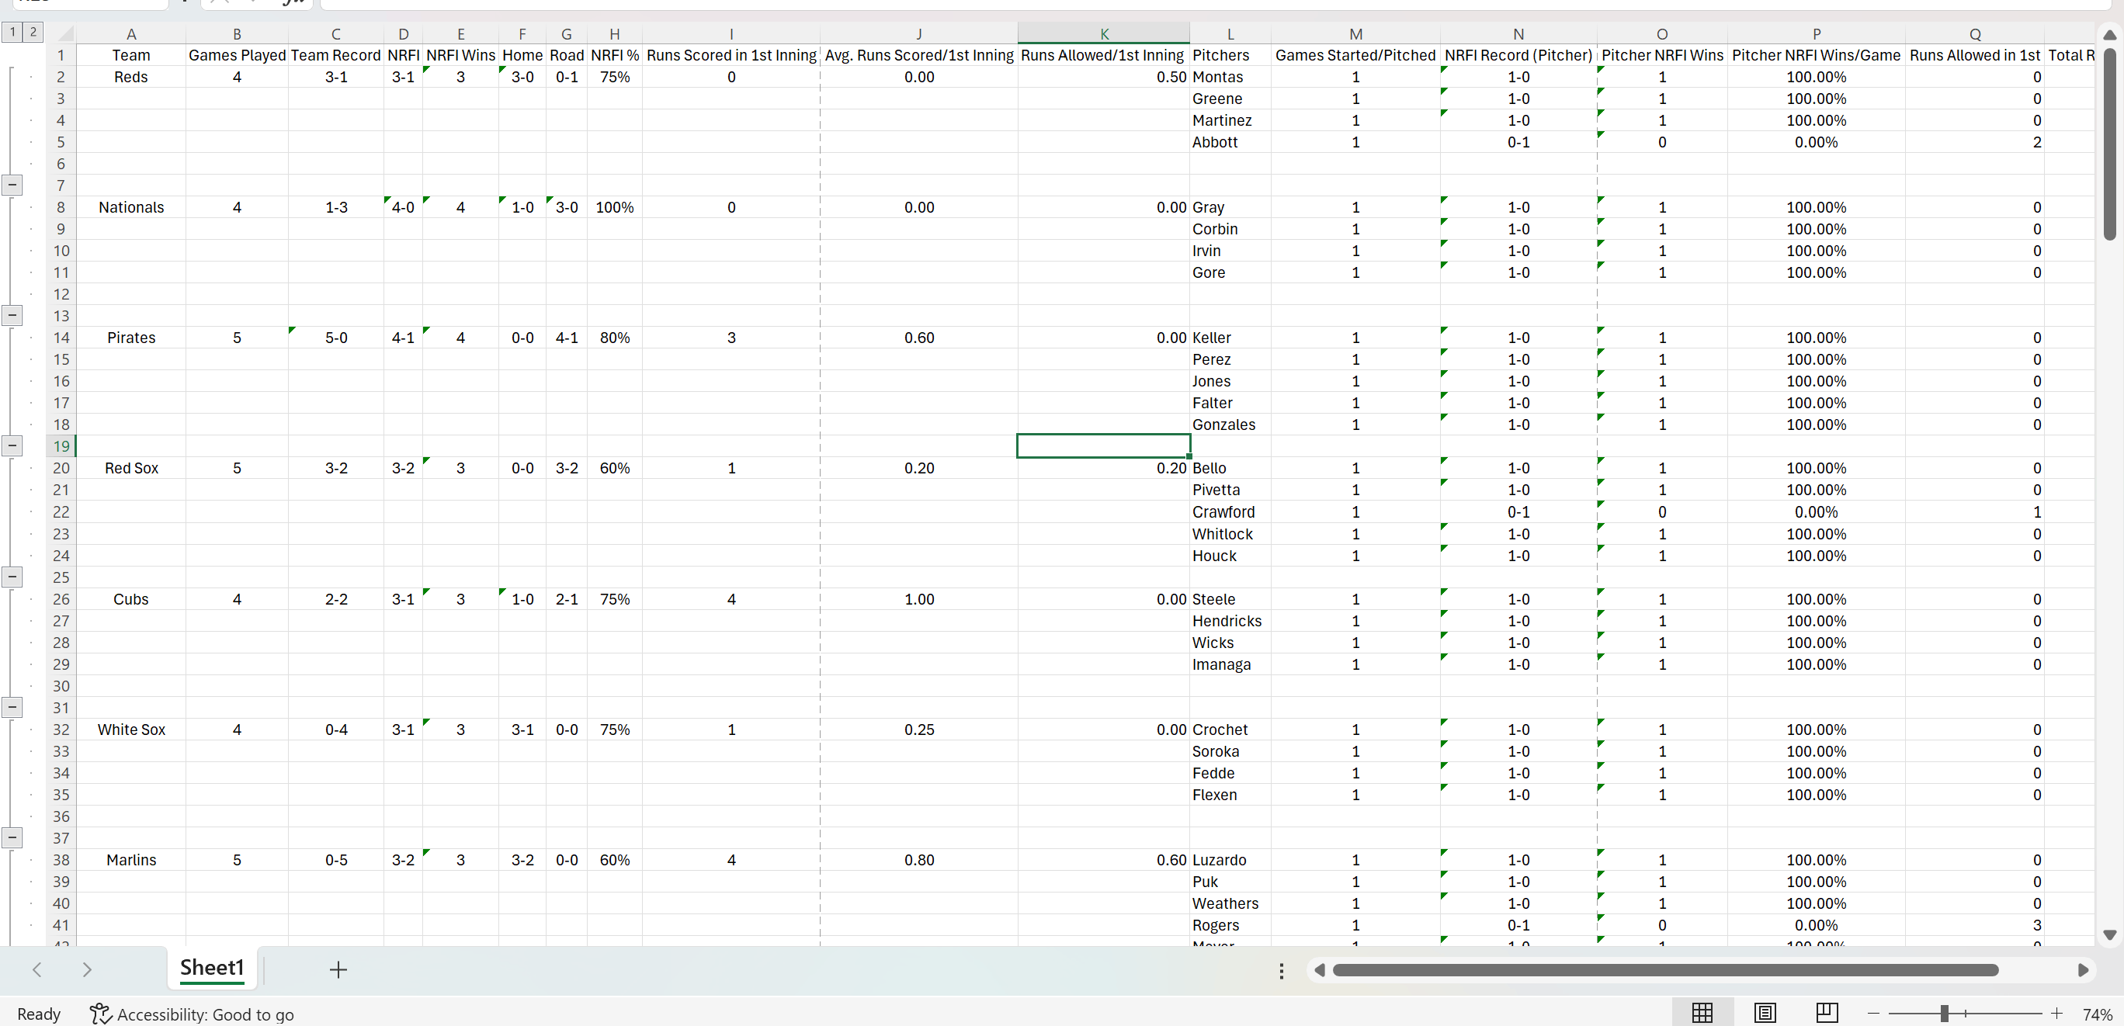
Task: Click the zoom out minus icon
Action: click(1873, 1014)
